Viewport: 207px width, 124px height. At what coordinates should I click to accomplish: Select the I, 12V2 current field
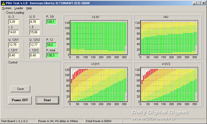pos(34,55)
